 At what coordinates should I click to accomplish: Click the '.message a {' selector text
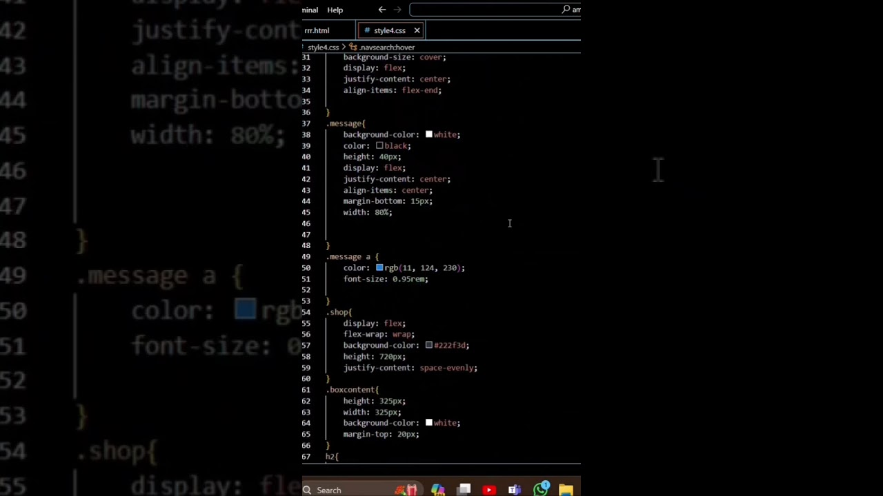(x=353, y=257)
